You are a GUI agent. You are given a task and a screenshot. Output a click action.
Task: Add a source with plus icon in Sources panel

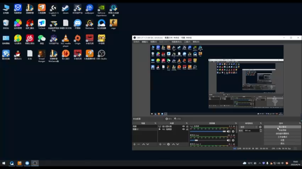(160, 144)
